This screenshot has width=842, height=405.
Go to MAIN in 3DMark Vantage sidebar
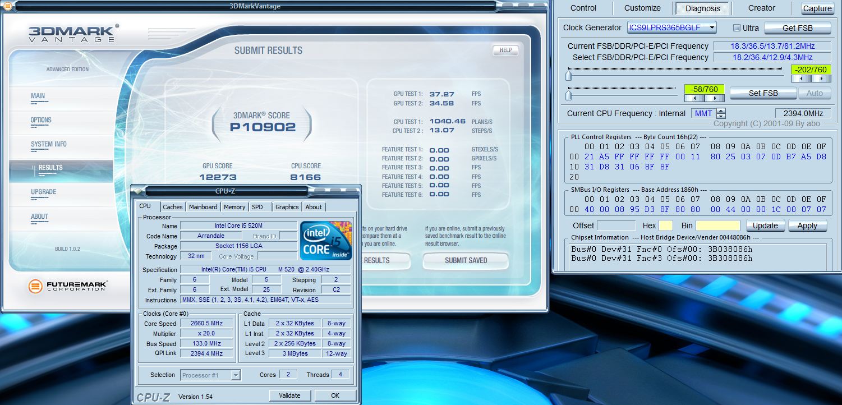coord(38,96)
